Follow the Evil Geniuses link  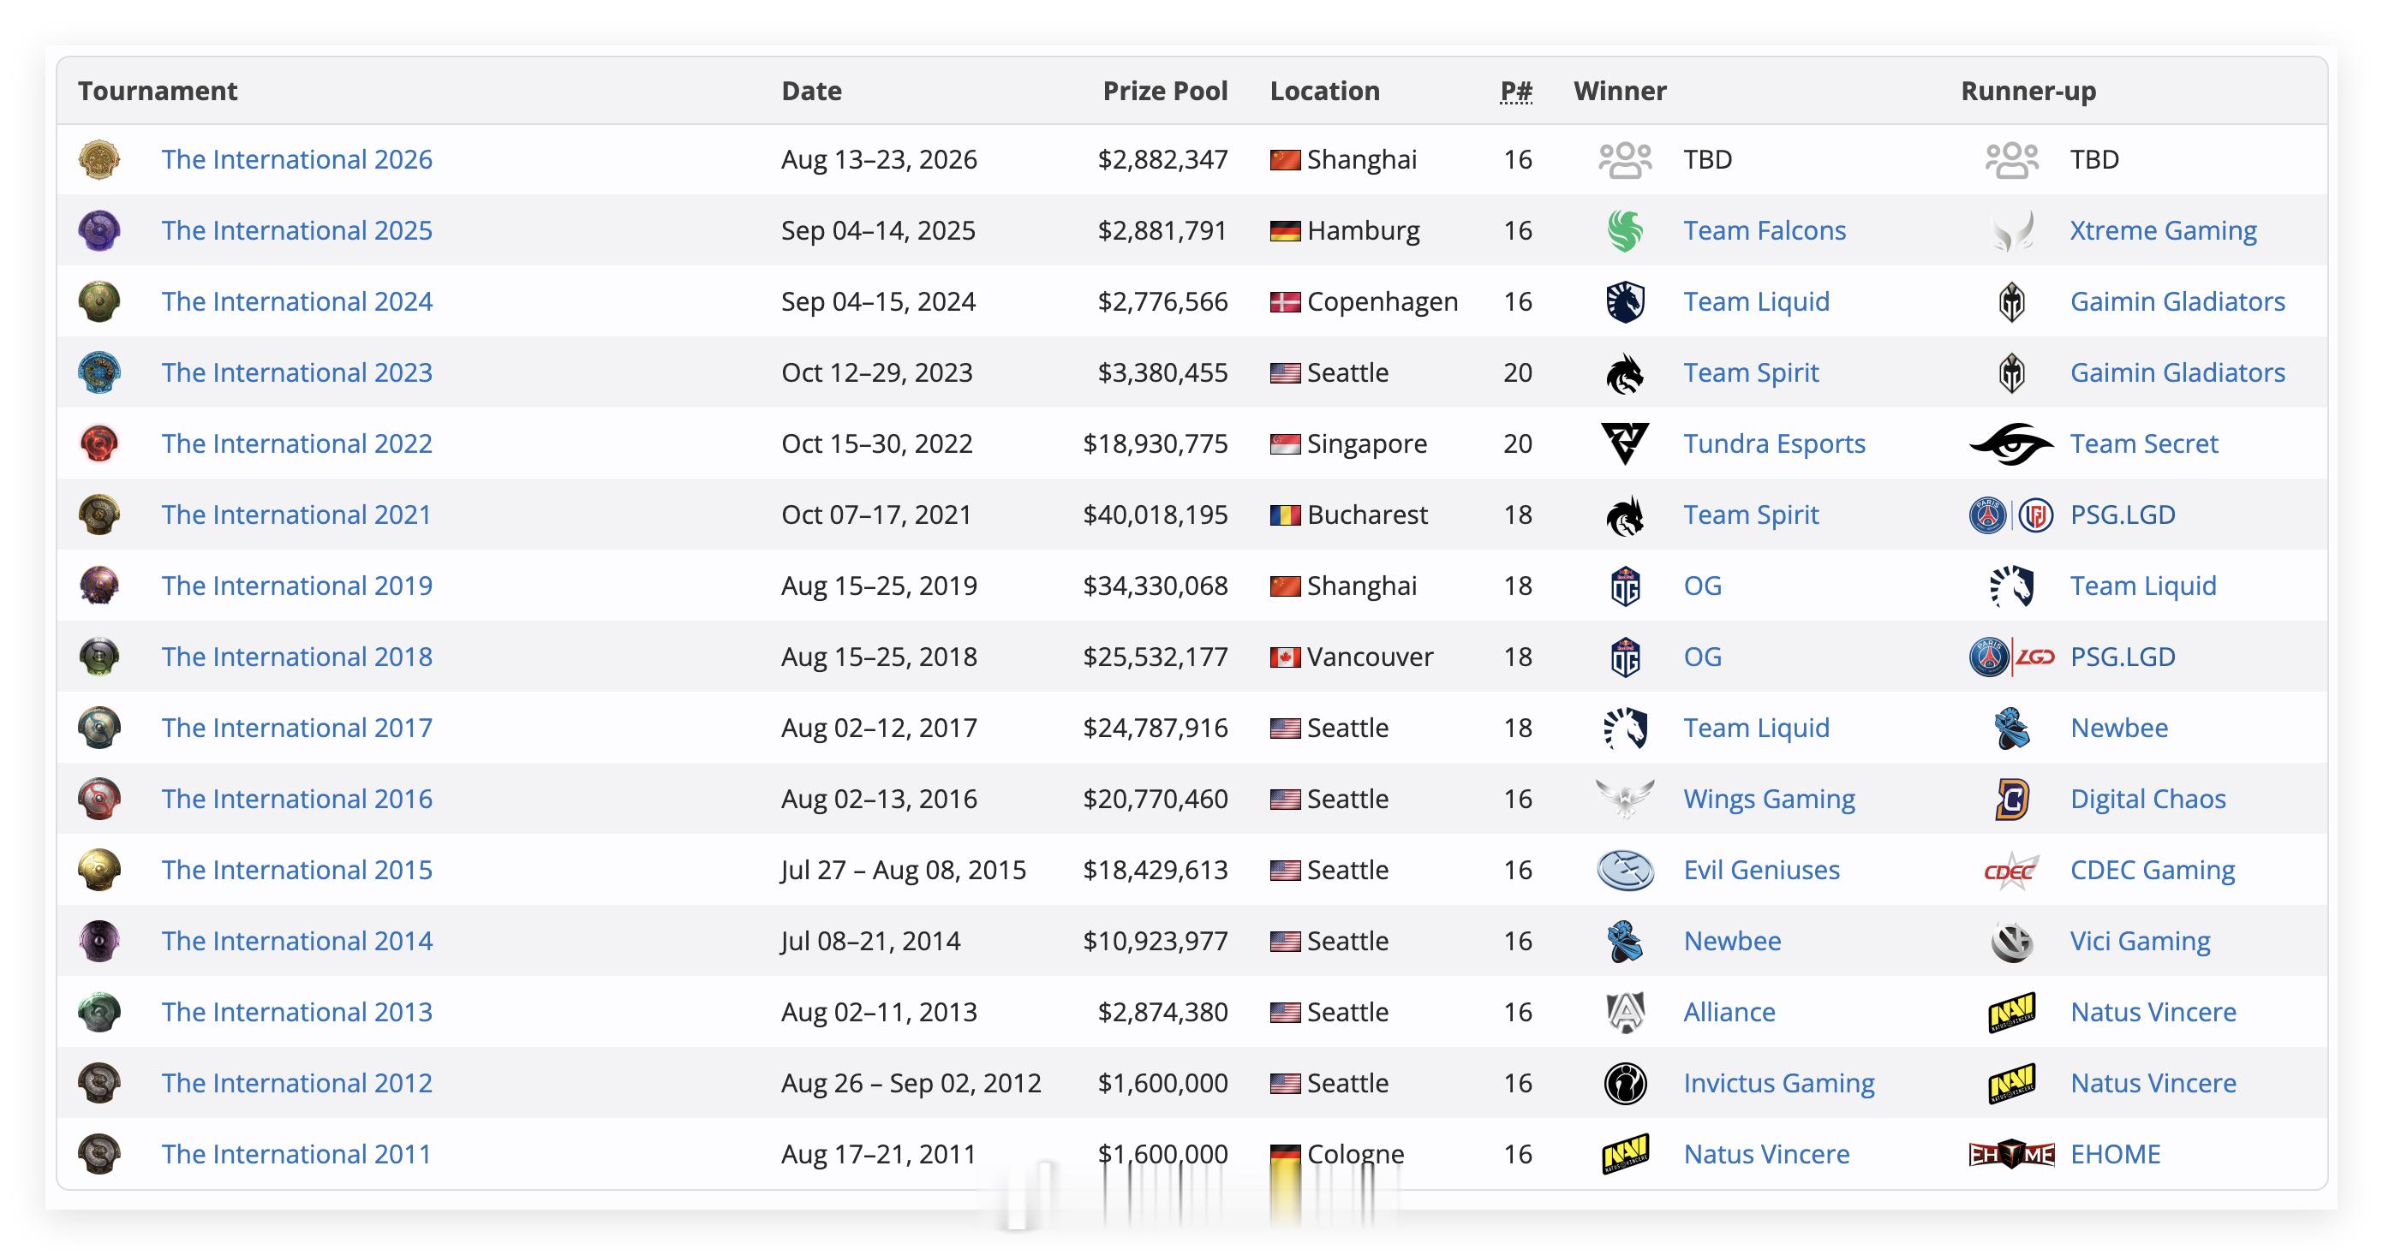1761,871
